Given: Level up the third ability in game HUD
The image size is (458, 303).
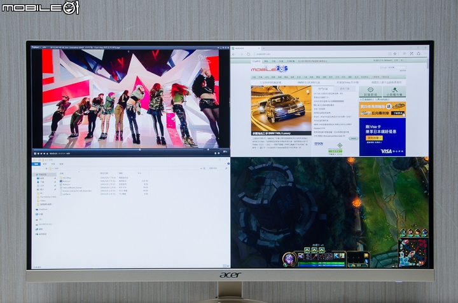Looking at the screenshot, I should click(322, 250).
